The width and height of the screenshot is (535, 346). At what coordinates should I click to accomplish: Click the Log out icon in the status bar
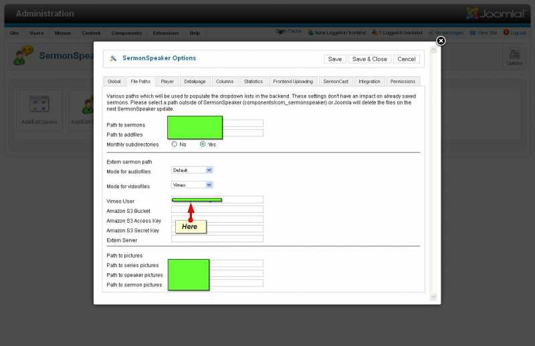(506, 32)
